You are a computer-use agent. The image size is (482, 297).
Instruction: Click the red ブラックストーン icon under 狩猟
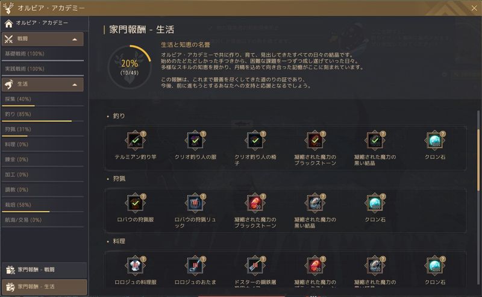(255, 203)
